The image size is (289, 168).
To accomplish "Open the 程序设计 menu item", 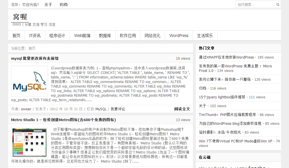I will click(57, 36).
